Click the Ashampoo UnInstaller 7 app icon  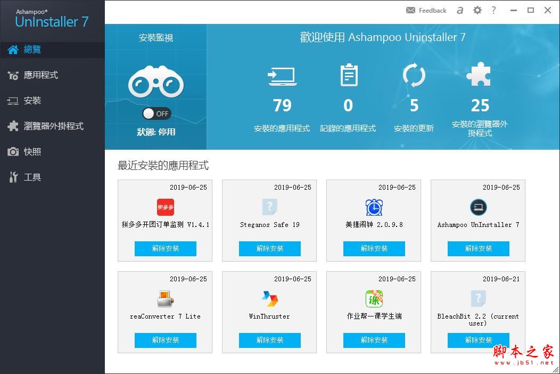[x=478, y=207]
